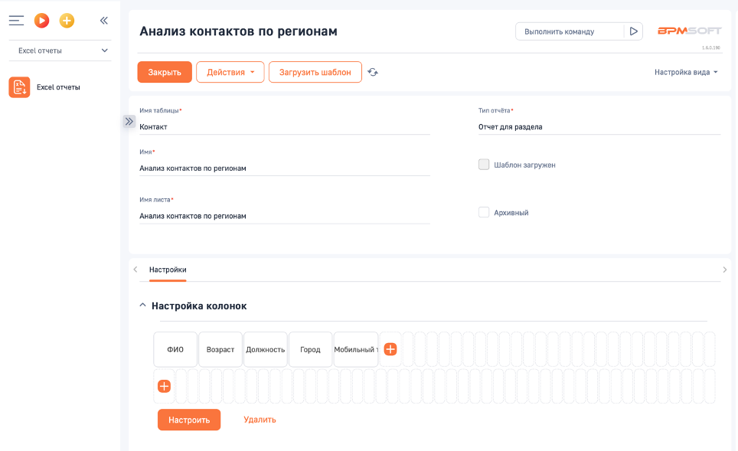This screenshot has width=738, height=451.
Task: Collapse the left sidebar with double chevron
Action: tap(104, 20)
